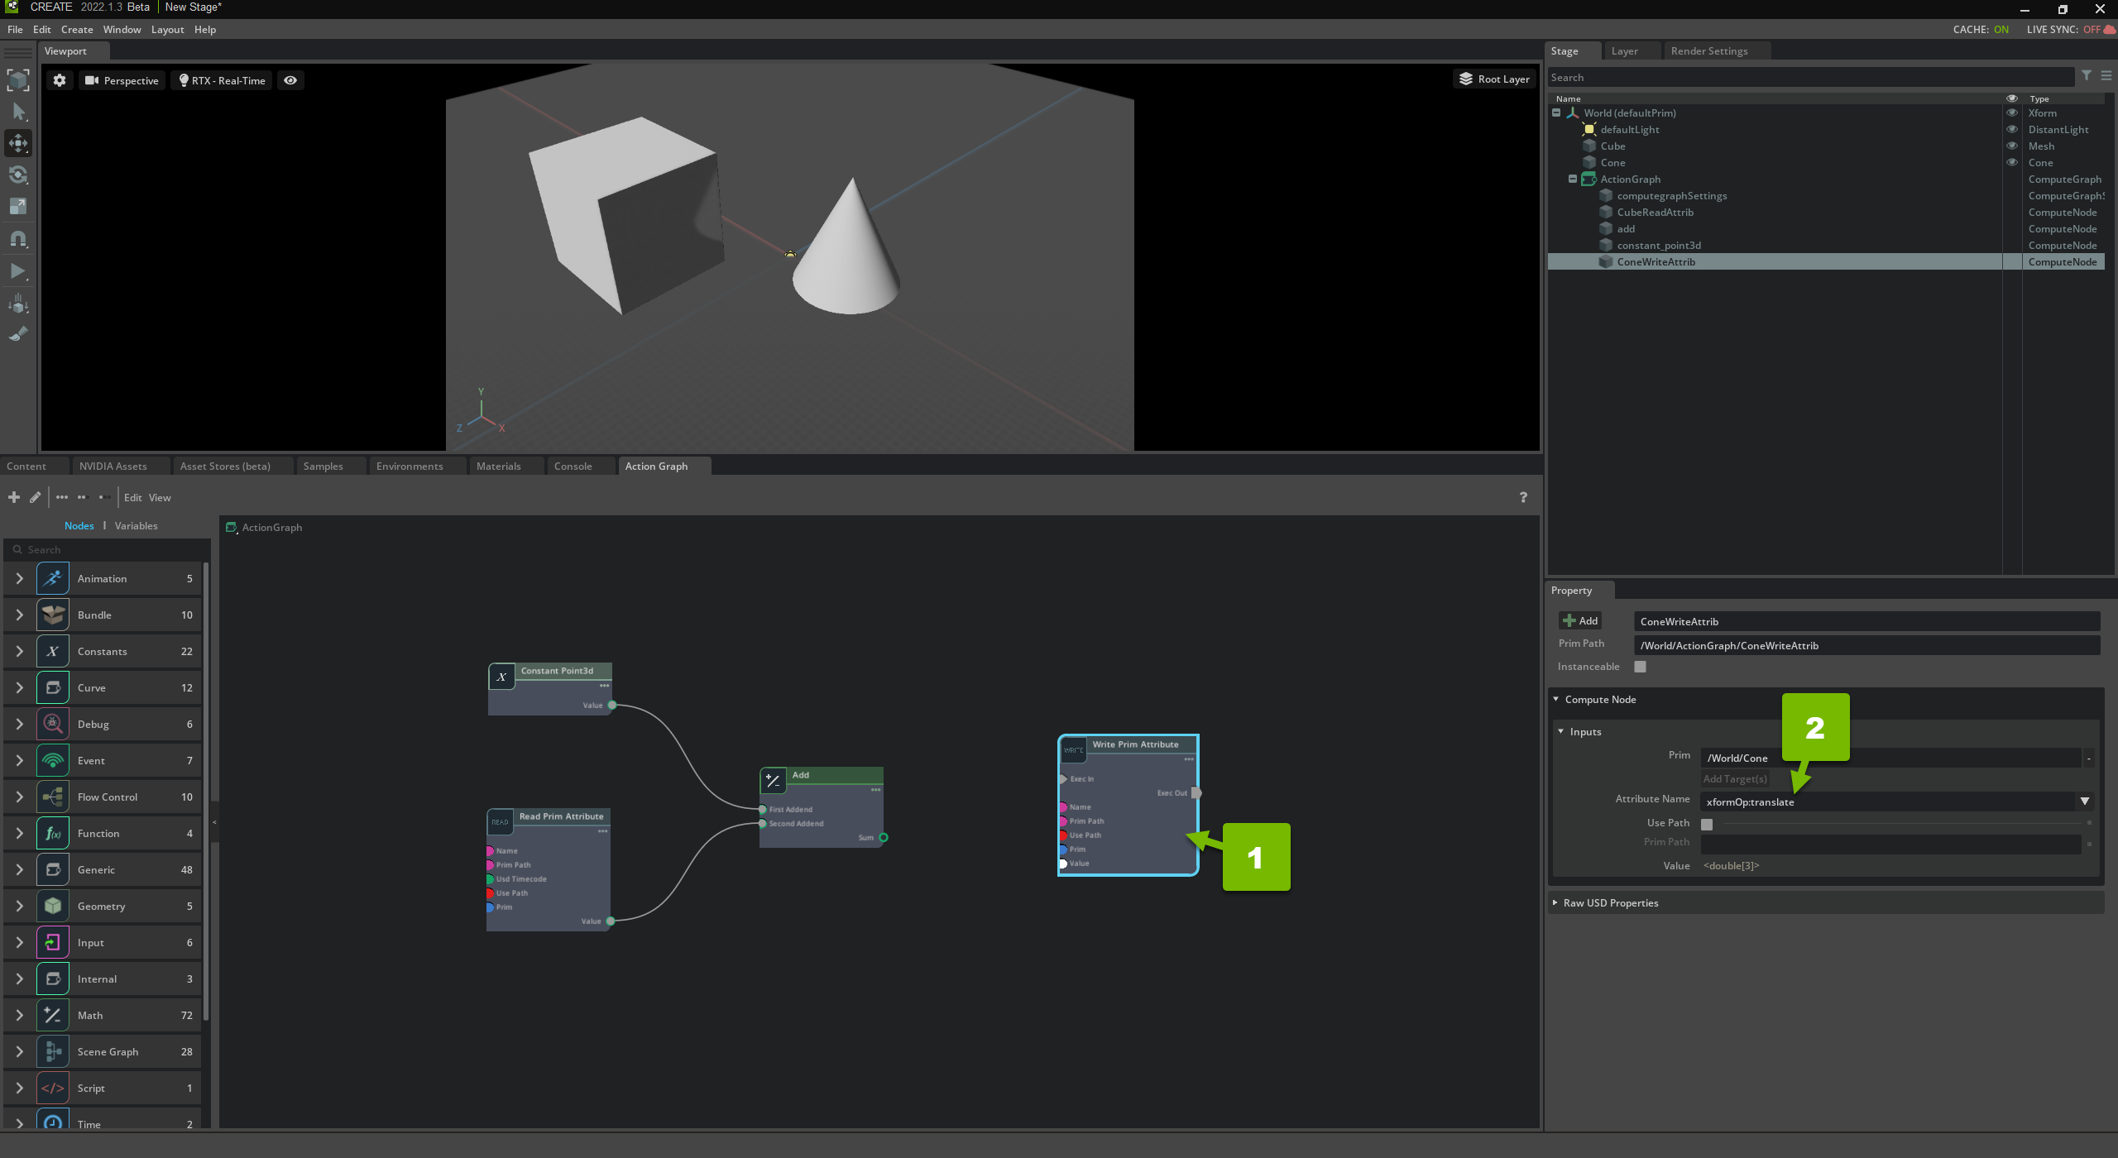Click the Stage Search field
Screen dimensions: 2118x1158
[x=1811, y=78]
